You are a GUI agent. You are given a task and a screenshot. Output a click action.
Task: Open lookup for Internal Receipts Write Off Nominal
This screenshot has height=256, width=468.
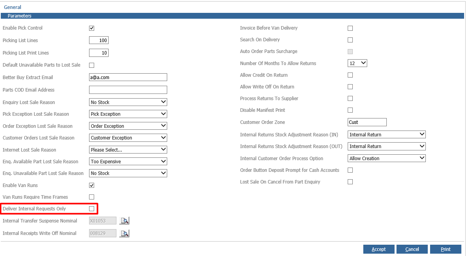pyautogui.click(x=124, y=233)
